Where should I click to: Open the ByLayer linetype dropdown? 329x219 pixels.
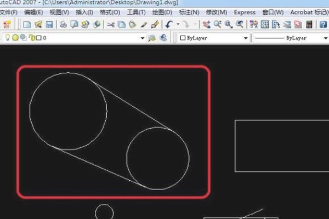[325, 38]
